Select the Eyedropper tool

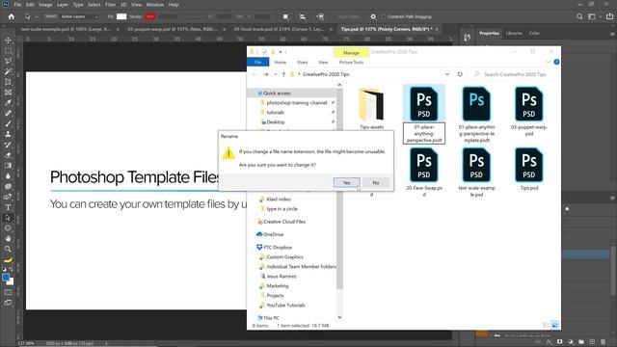click(8, 103)
